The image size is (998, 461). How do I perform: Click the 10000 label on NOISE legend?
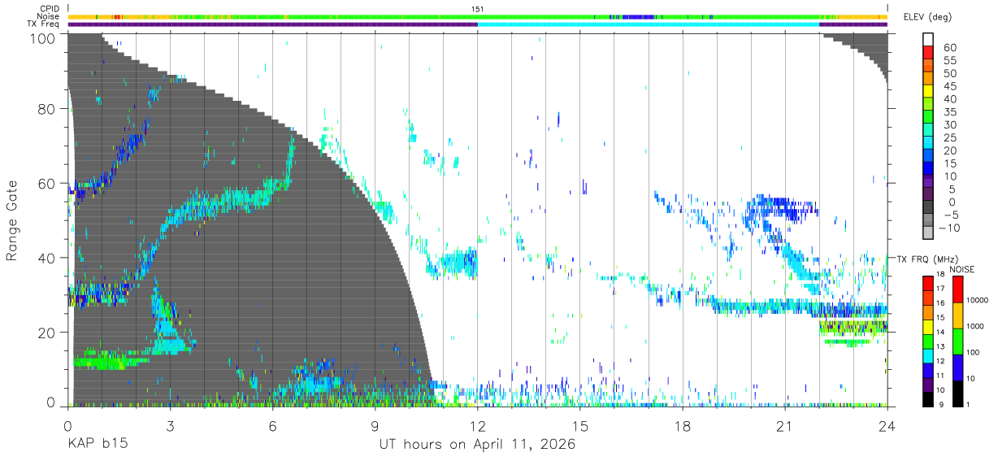(x=976, y=301)
